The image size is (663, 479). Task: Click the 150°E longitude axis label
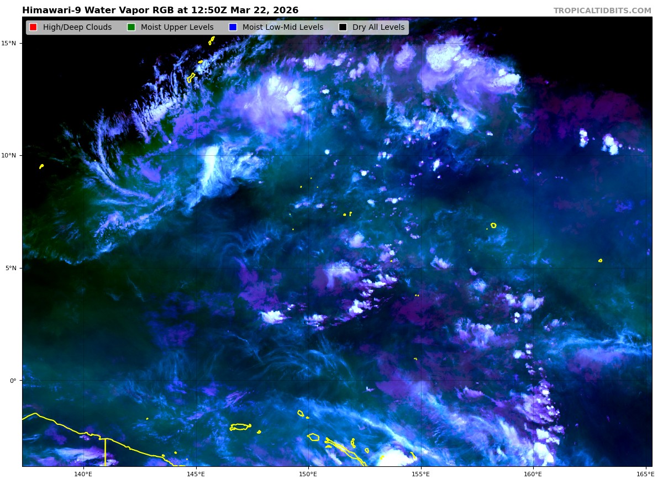coord(308,473)
